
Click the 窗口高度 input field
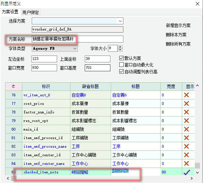[x=97, y=68]
